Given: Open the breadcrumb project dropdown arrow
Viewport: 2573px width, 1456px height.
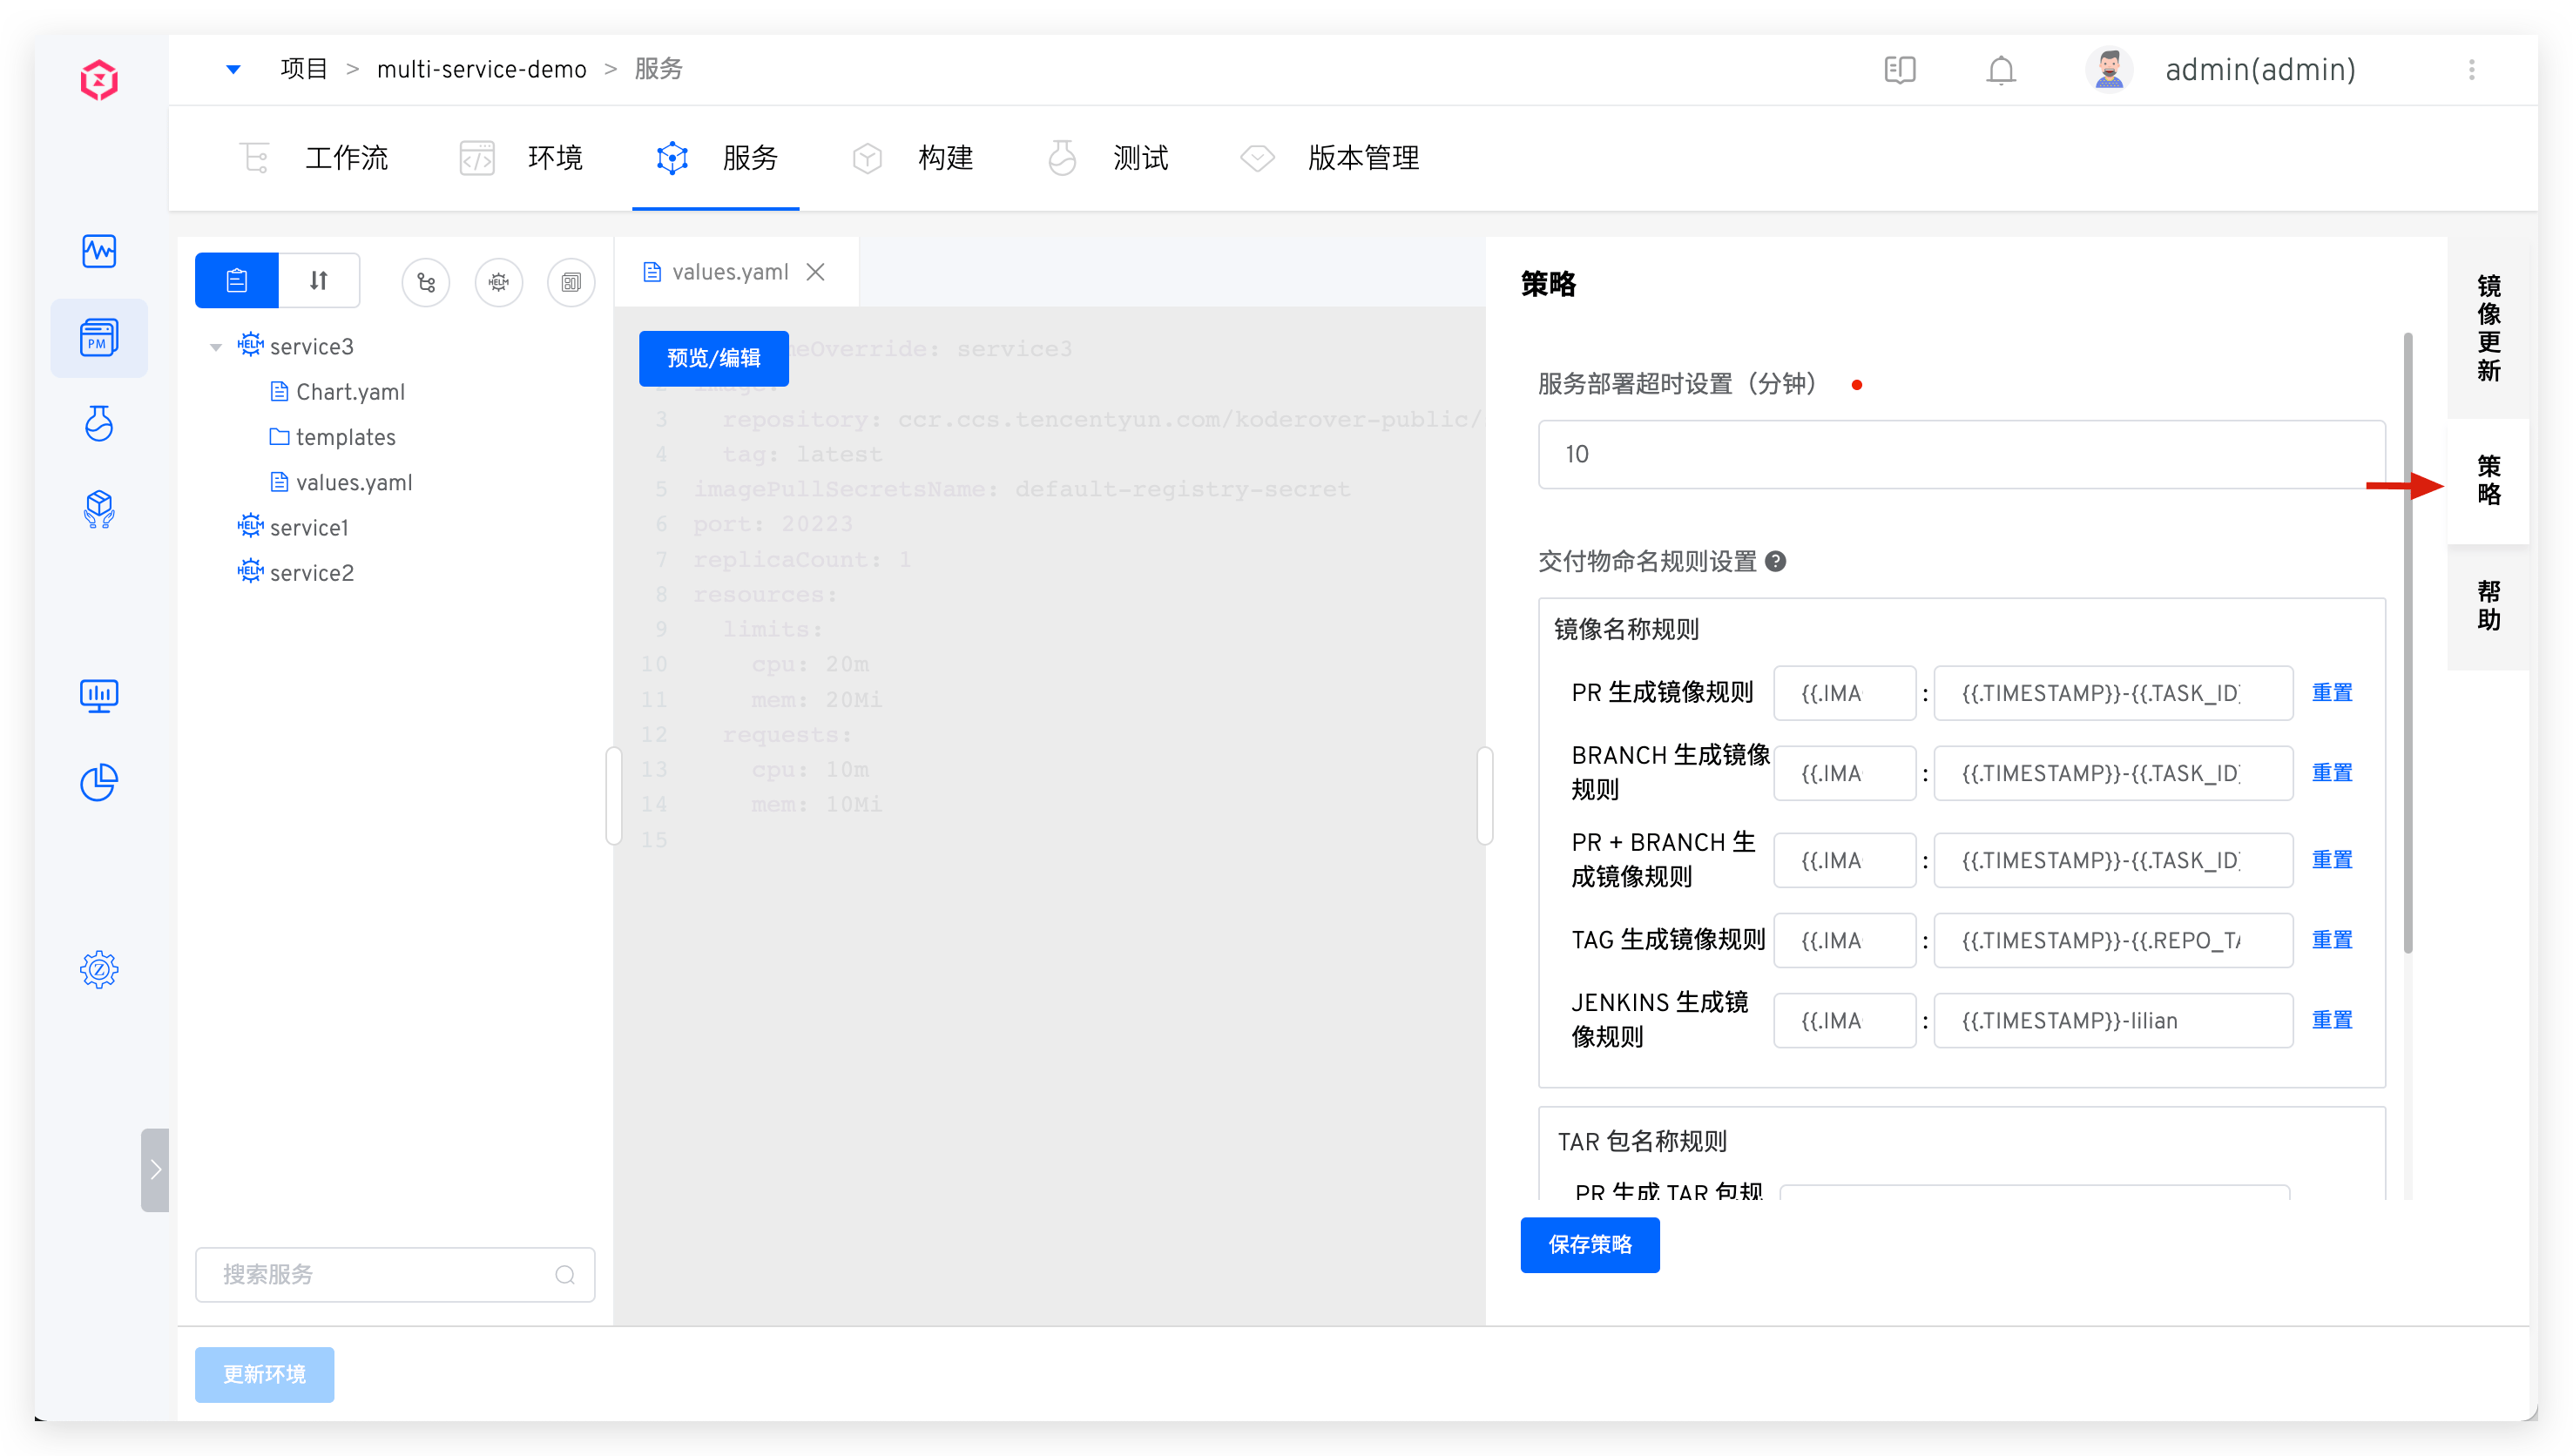Looking at the screenshot, I should [x=233, y=68].
